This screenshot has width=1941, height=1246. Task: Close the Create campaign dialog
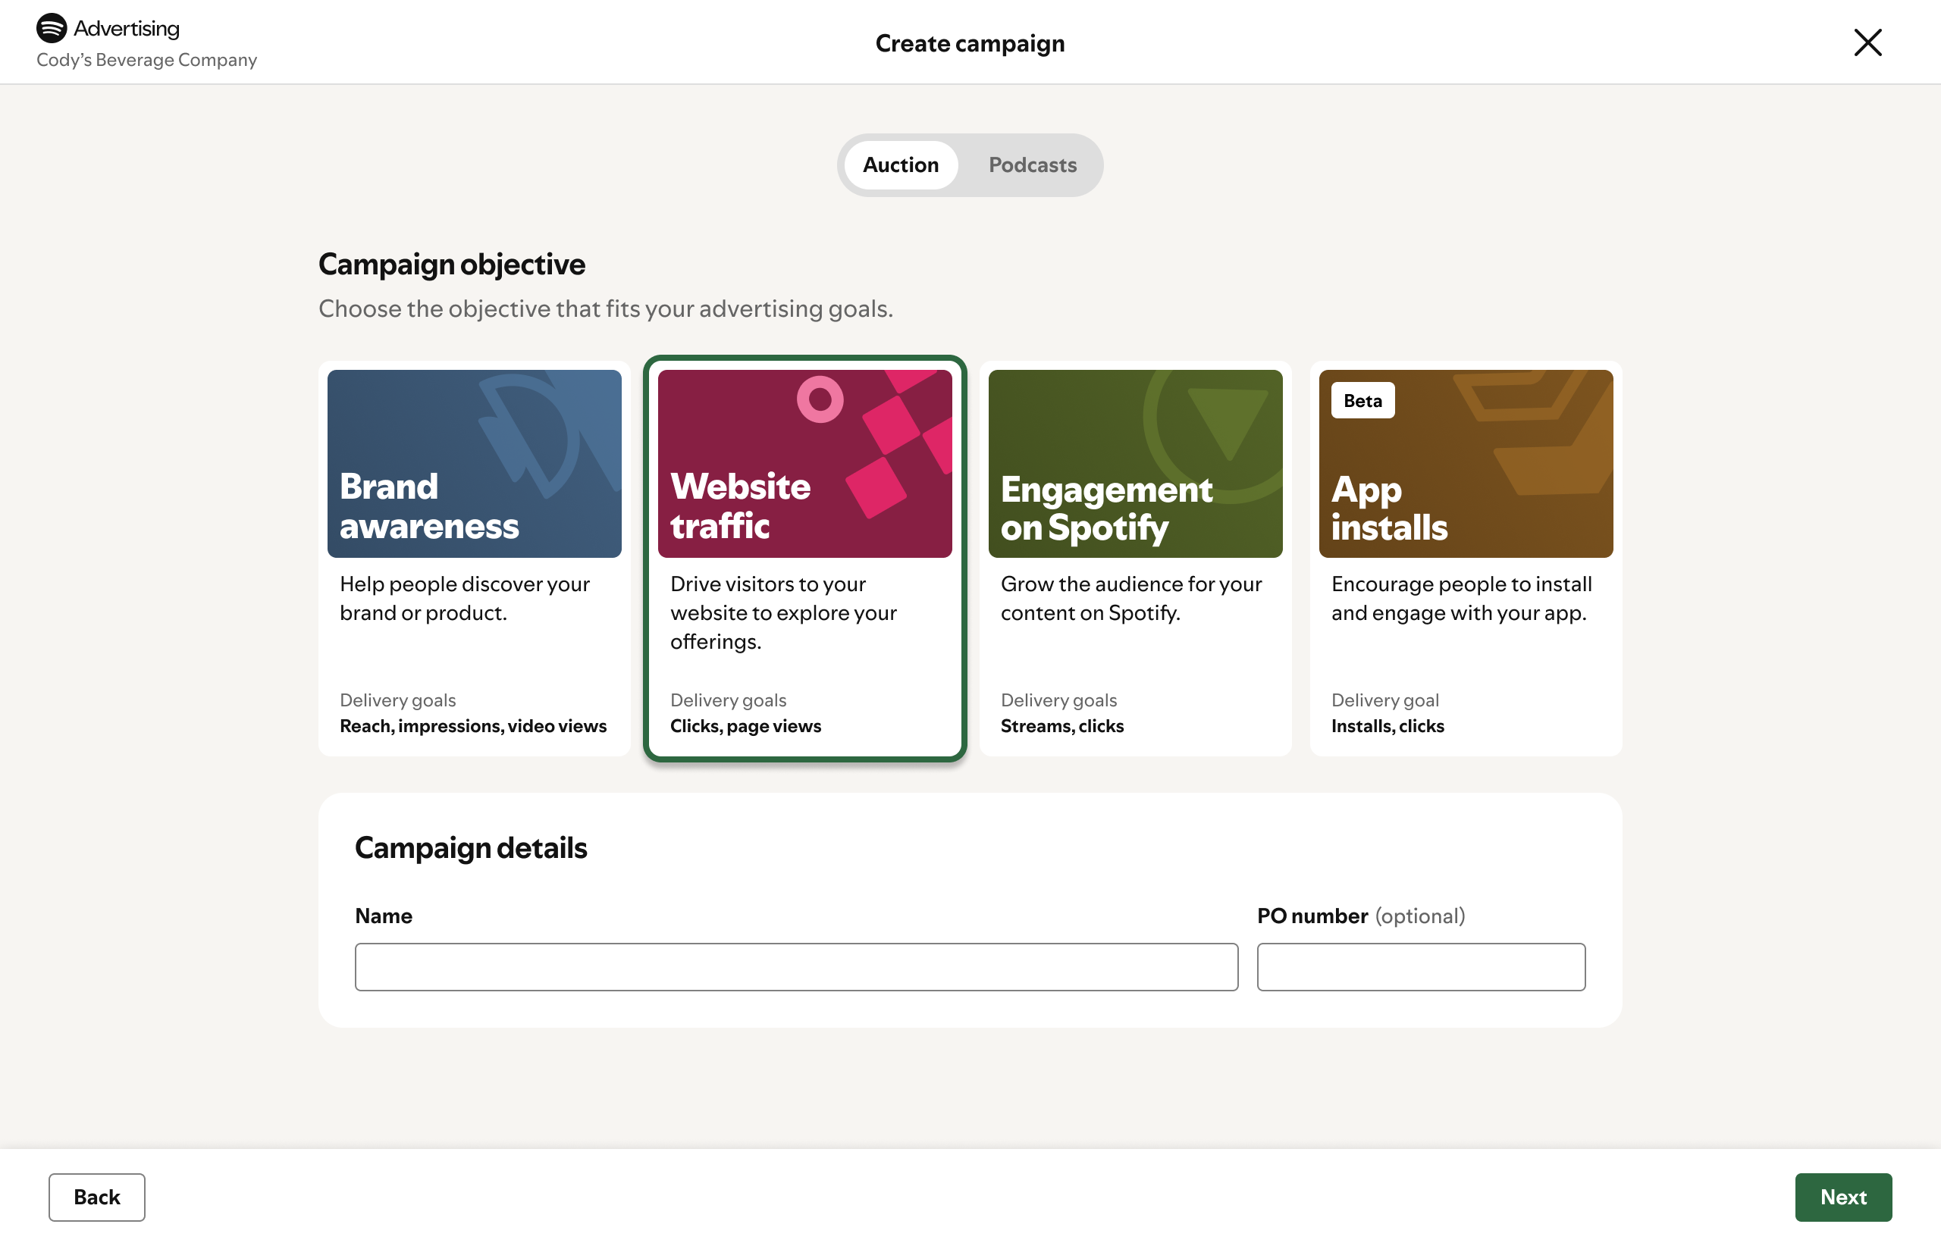coord(1867,42)
